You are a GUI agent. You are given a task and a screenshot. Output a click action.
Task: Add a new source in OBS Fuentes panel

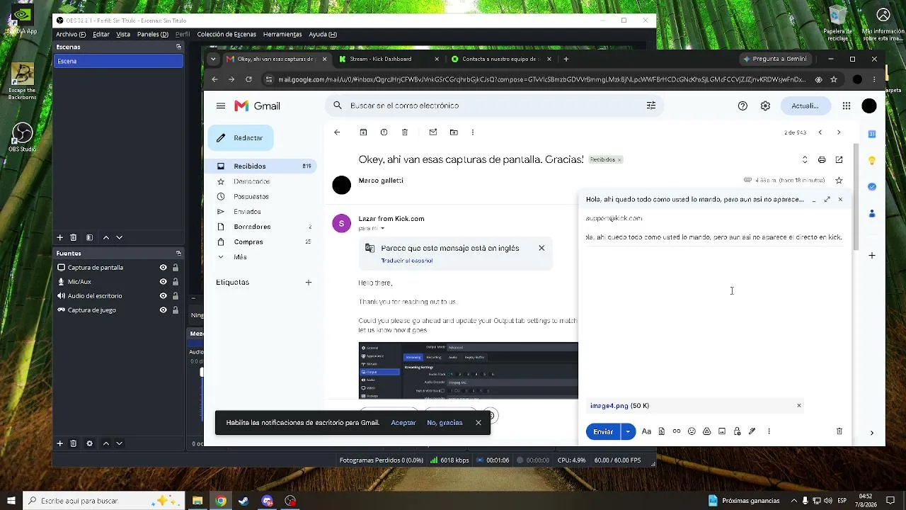(x=60, y=443)
